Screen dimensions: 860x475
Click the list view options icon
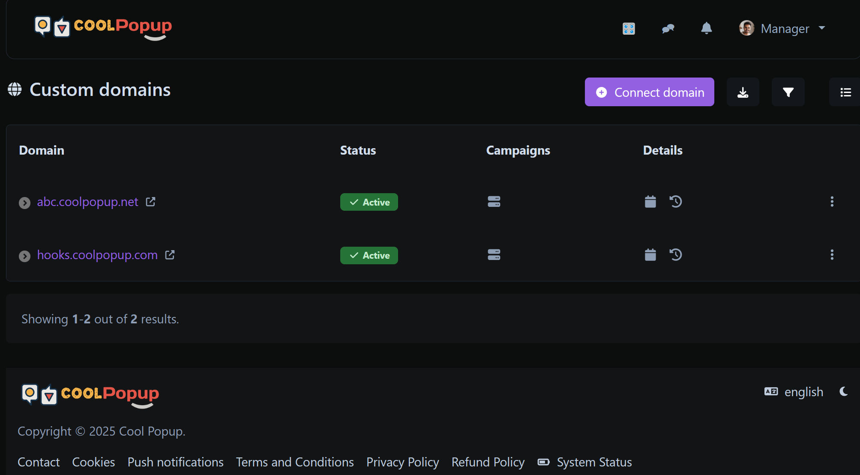point(845,92)
